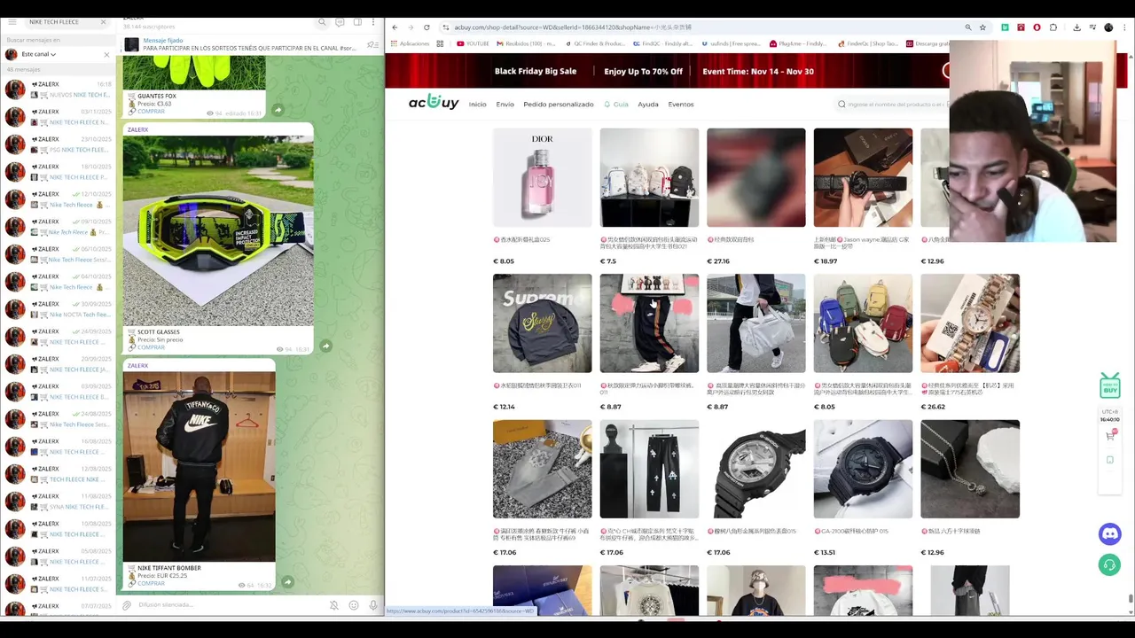Viewport: 1135px width, 638px height.
Task: Close the Este canal search filter
Action: (106, 54)
